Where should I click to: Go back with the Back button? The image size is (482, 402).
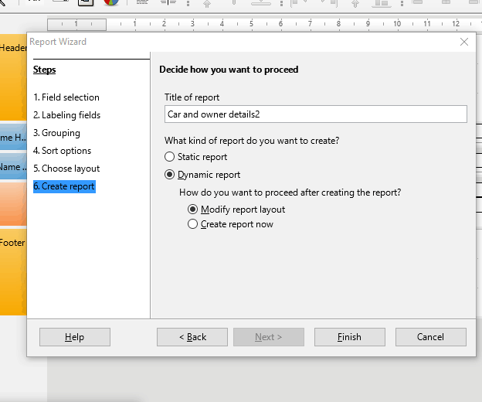(192, 337)
